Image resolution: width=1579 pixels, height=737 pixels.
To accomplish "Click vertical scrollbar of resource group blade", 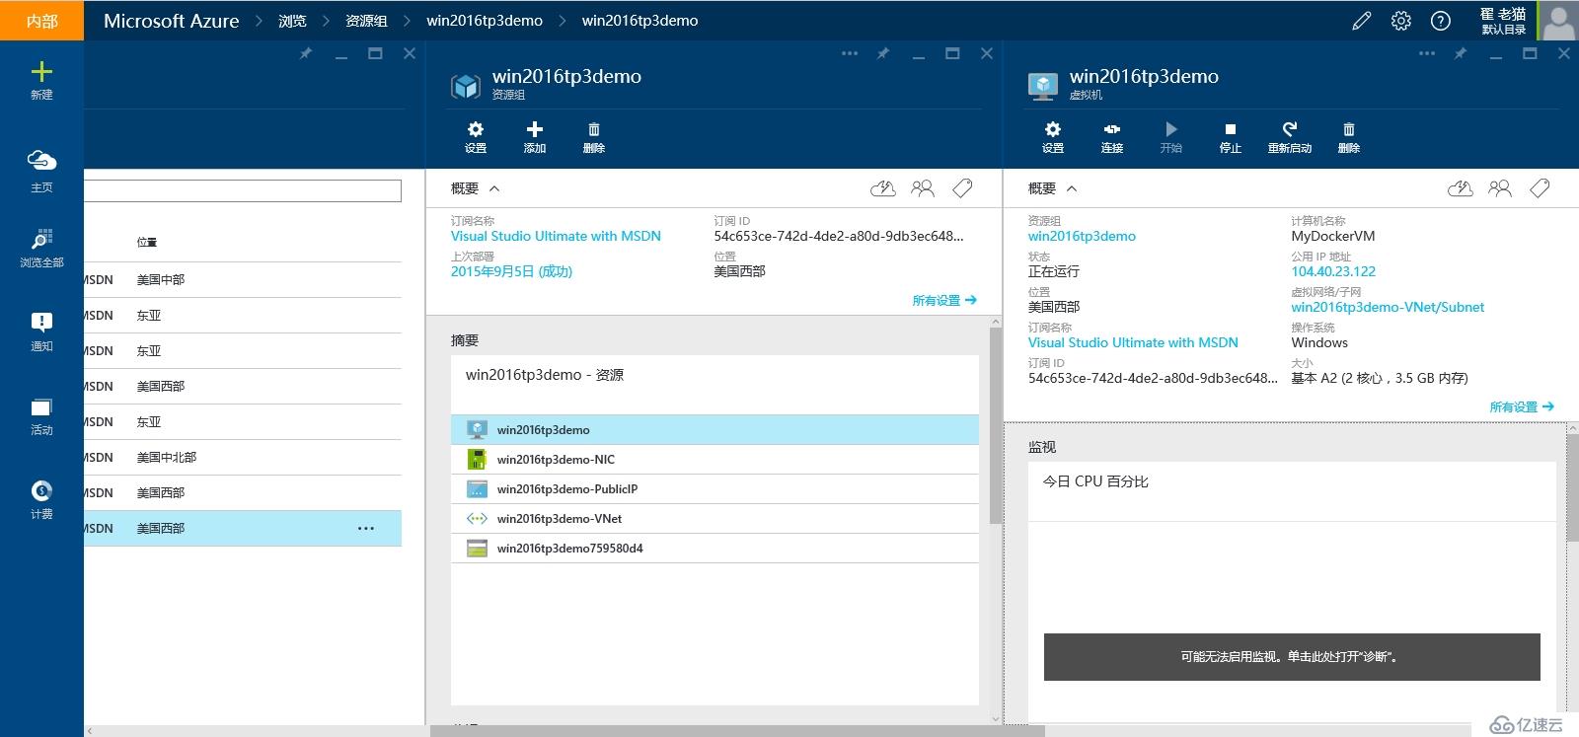I will point(996,424).
